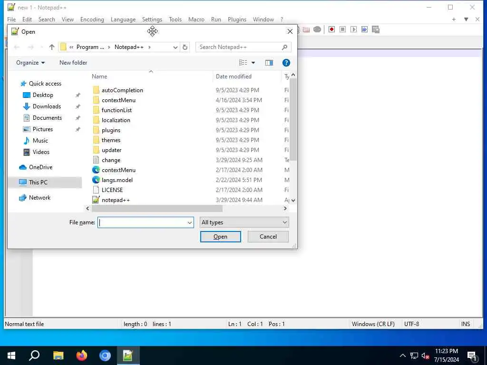Open the tab list down-arrow in menu bar
The height and width of the screenshot is (365, 487).
[466, 19]
